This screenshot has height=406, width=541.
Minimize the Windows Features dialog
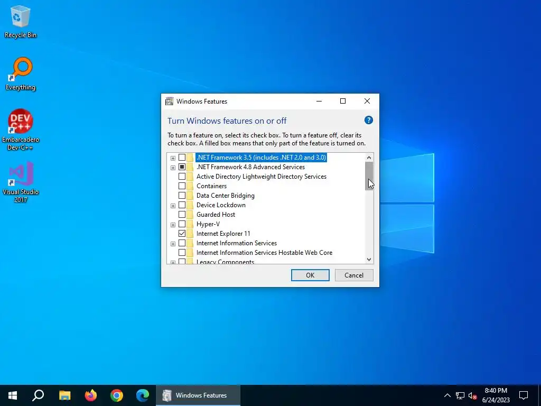tap(319, 101)
